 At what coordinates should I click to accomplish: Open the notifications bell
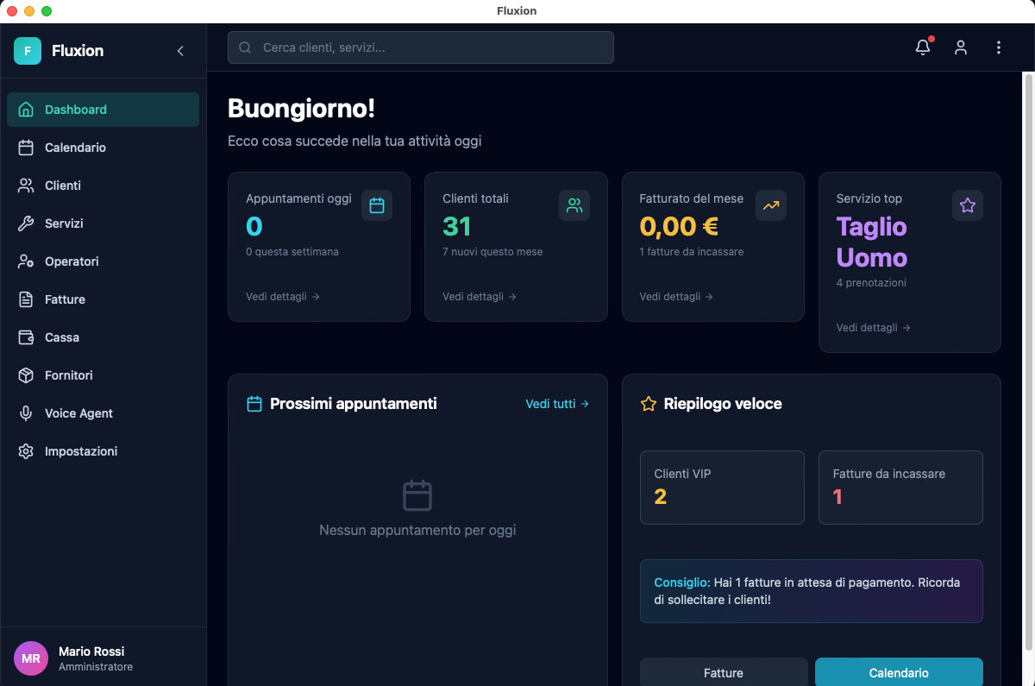click(922, 47)
